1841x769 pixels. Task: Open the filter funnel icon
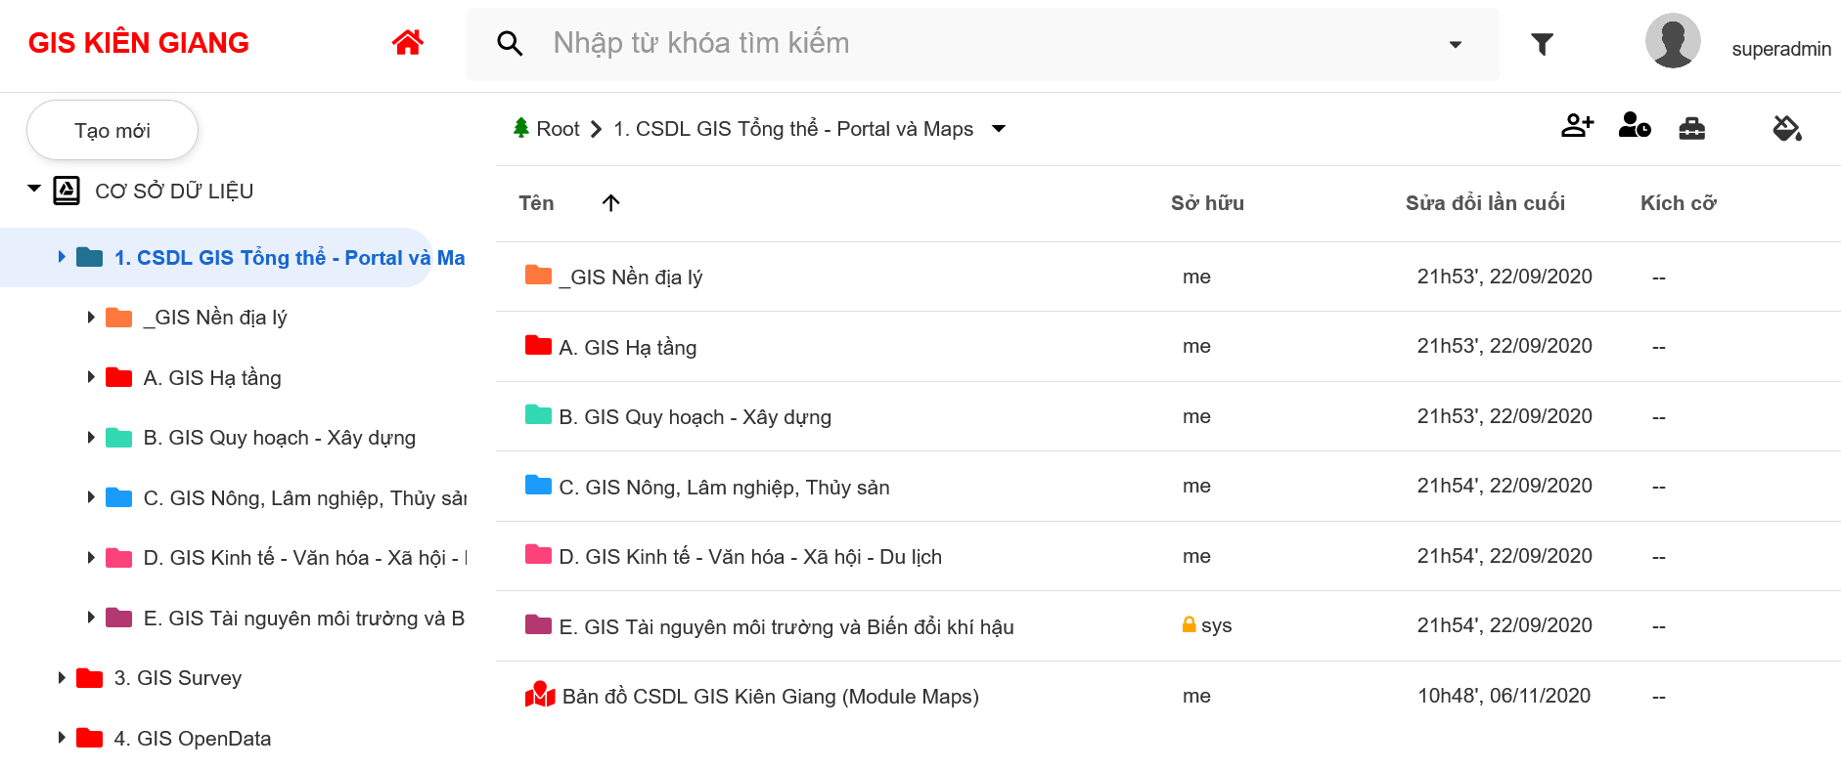coord(1542,44)
